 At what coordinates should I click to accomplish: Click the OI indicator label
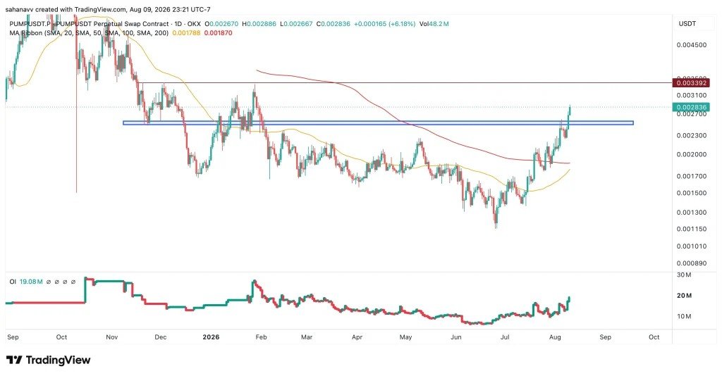click(13, 282)
